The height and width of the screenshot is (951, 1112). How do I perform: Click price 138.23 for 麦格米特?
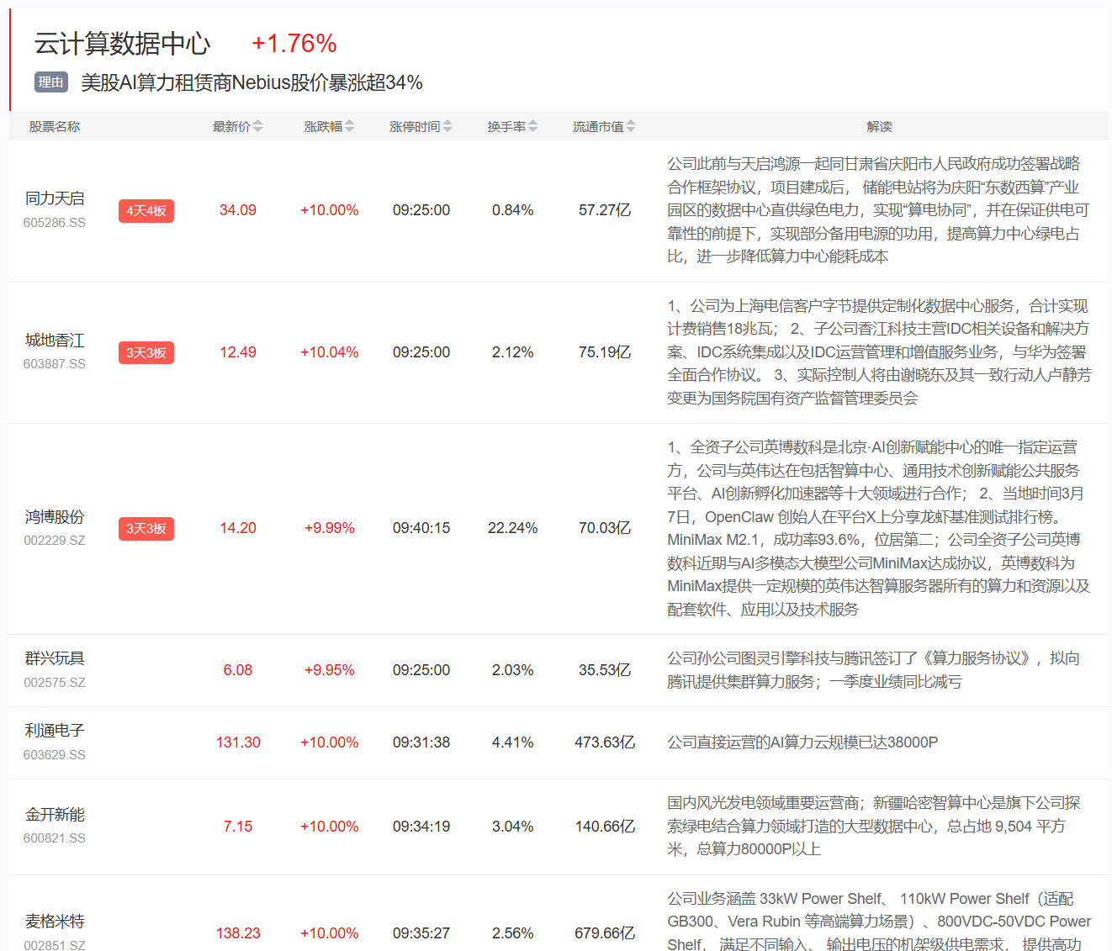tap(238, 933)
